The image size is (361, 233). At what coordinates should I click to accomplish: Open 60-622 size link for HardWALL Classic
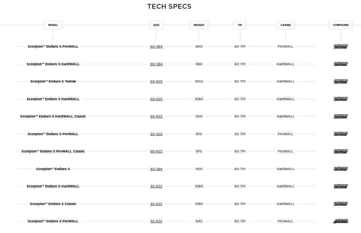(x=156, y=116)
